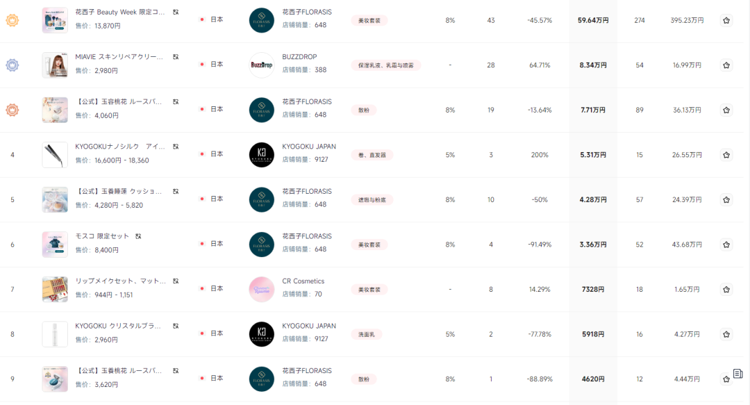The width and height of the screenshot is (750, 405).
Task: Click the 保湿乳液、乳霜与喷雾 category tag
Action: [x=385, y=65]
